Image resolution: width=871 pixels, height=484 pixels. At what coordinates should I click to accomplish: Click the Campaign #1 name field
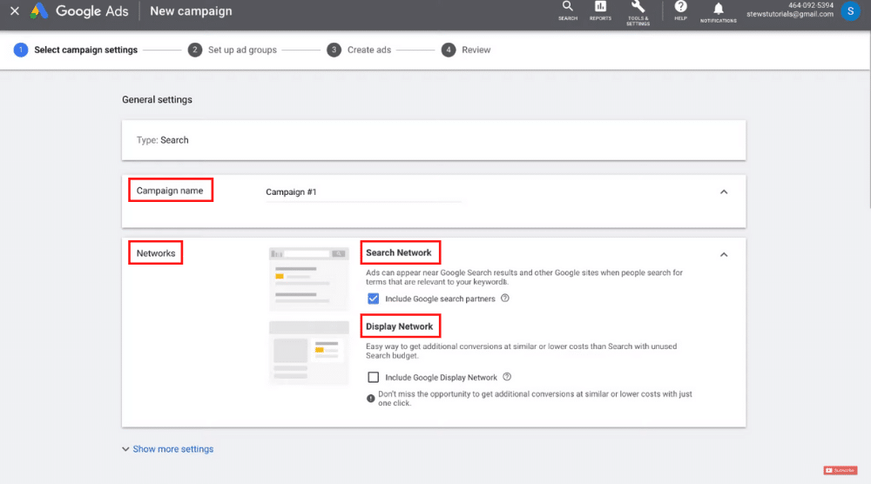(363, 192)
